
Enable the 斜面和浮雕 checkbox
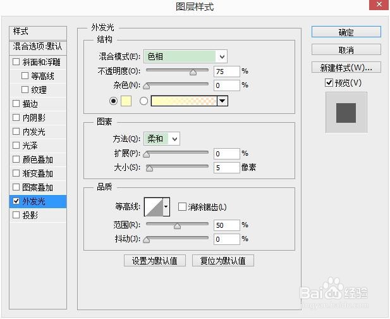coord(16,62)
